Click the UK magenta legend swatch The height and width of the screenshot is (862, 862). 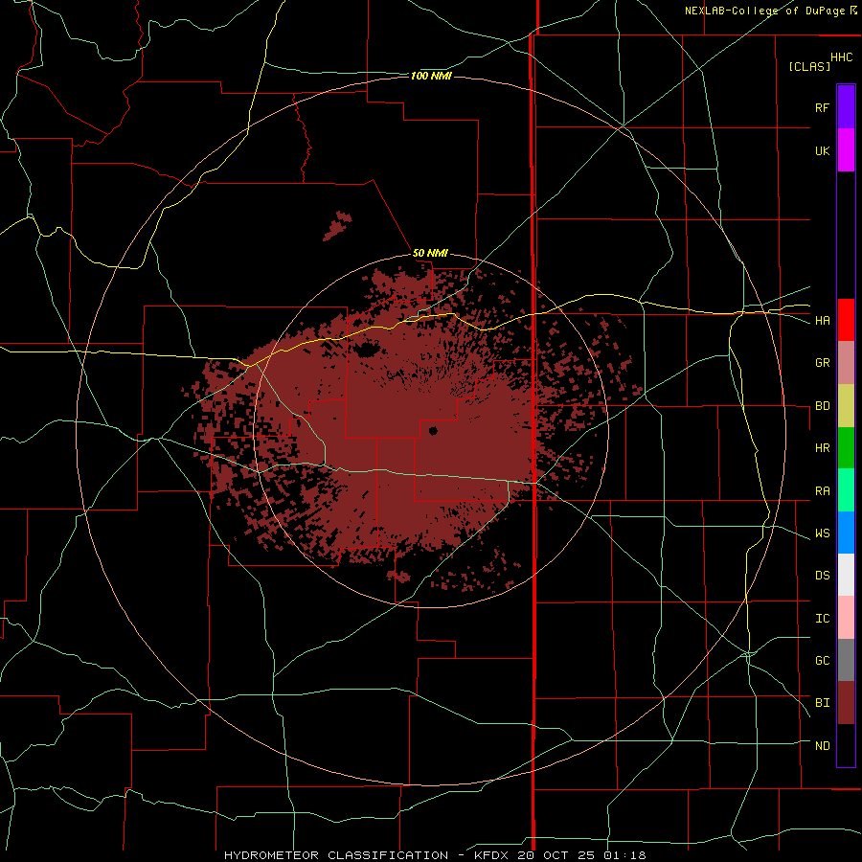(846, 150)
